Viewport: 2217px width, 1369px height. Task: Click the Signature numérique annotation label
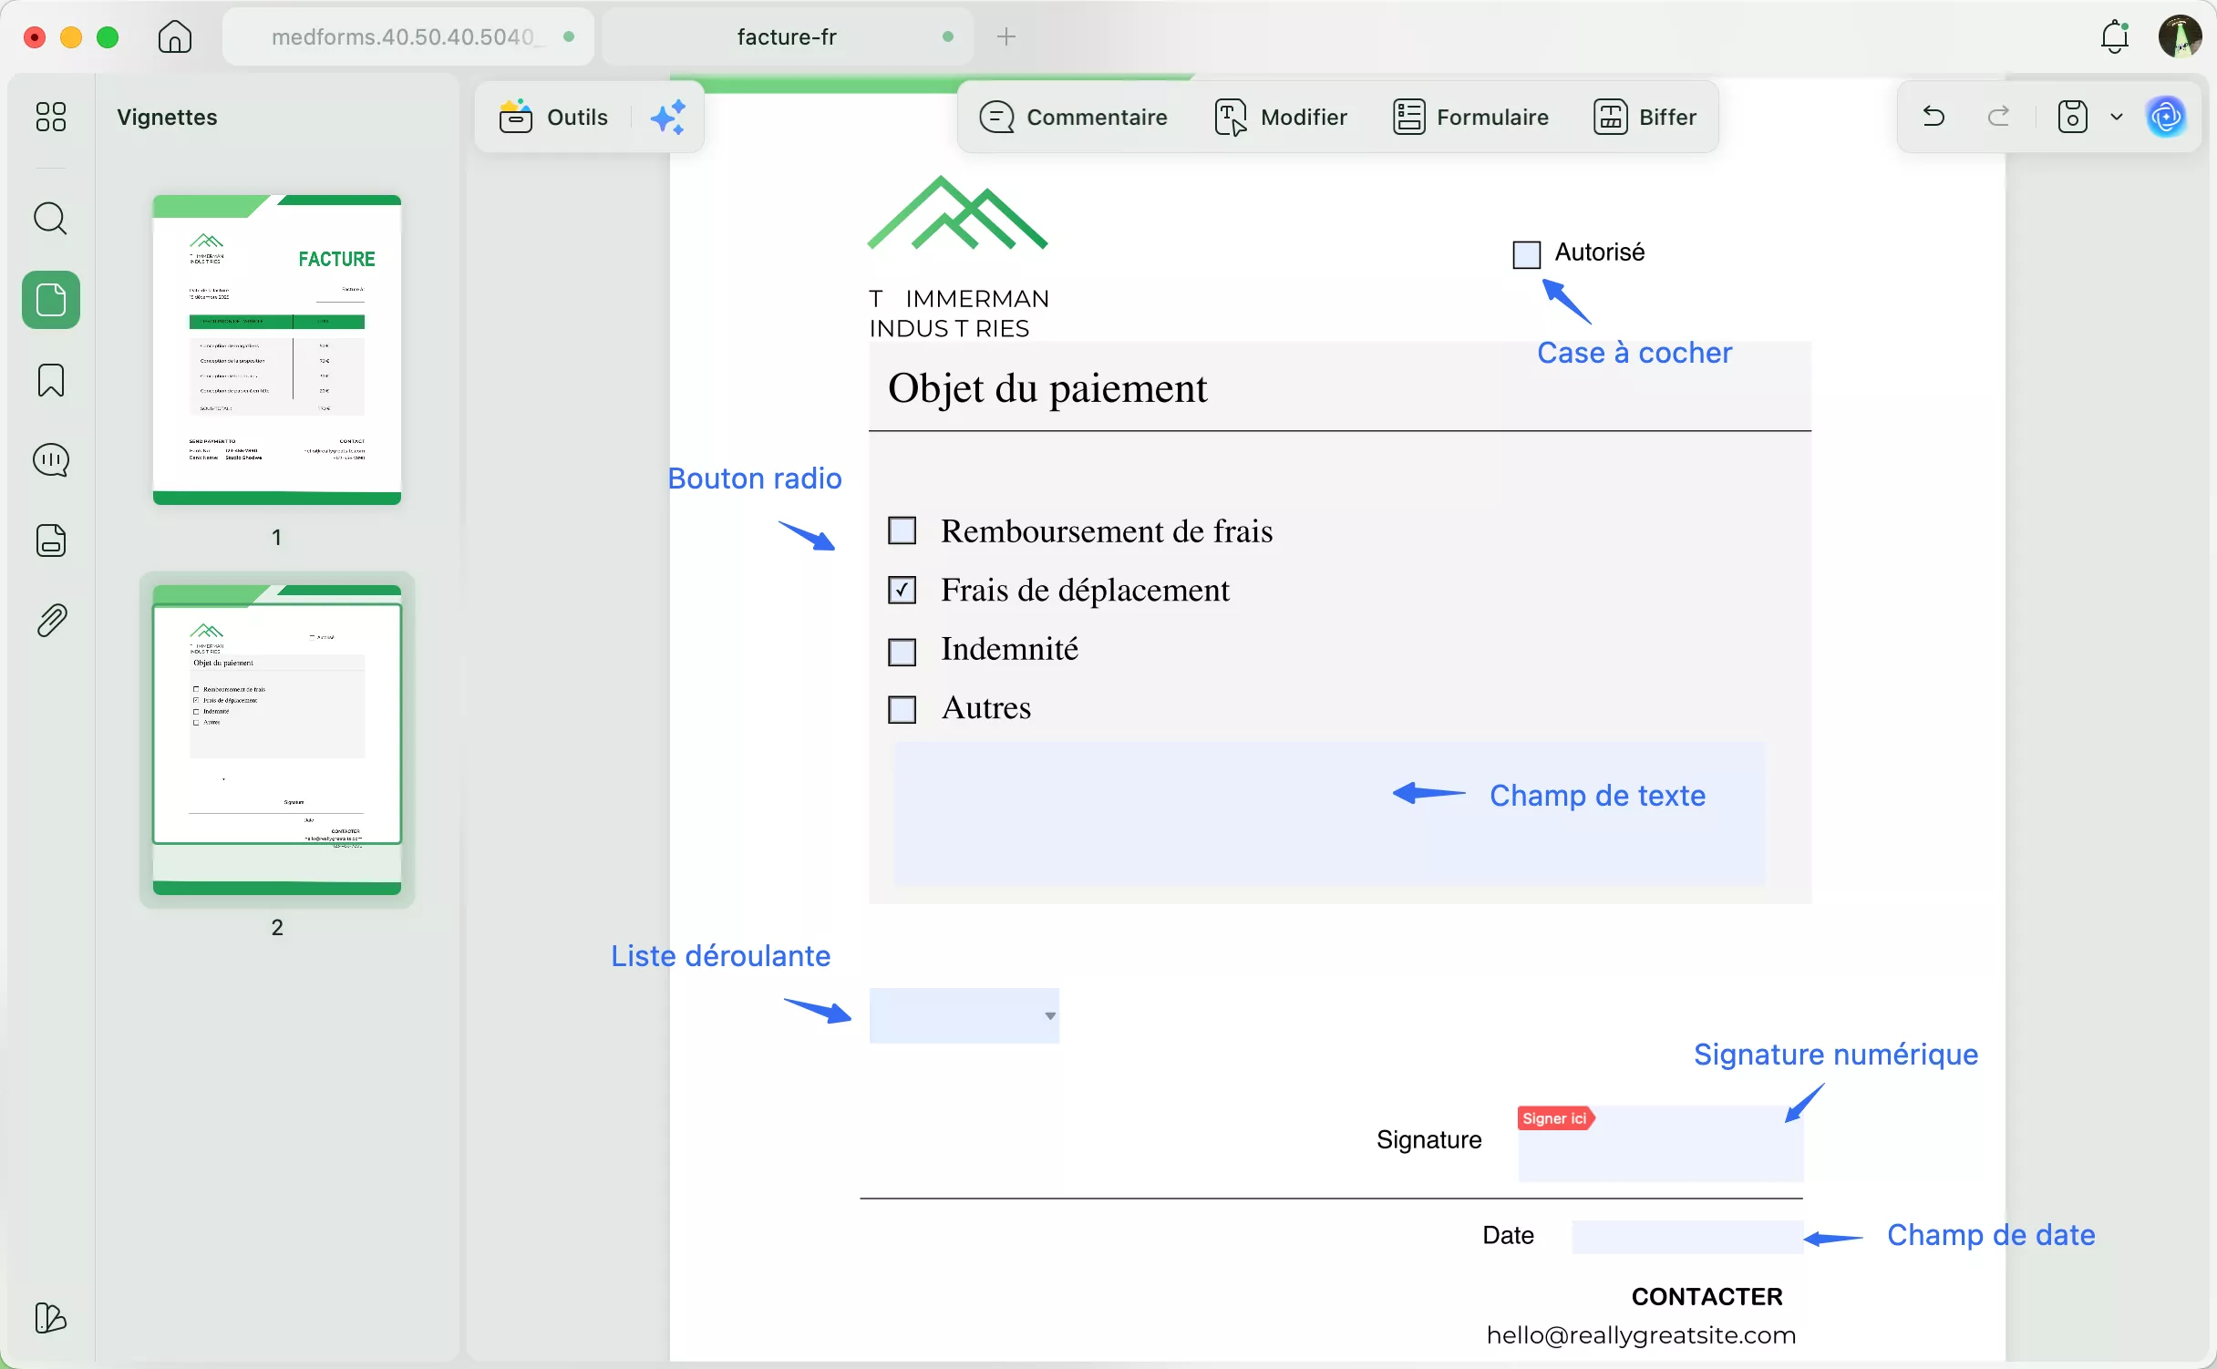tap(1836, 1055)
